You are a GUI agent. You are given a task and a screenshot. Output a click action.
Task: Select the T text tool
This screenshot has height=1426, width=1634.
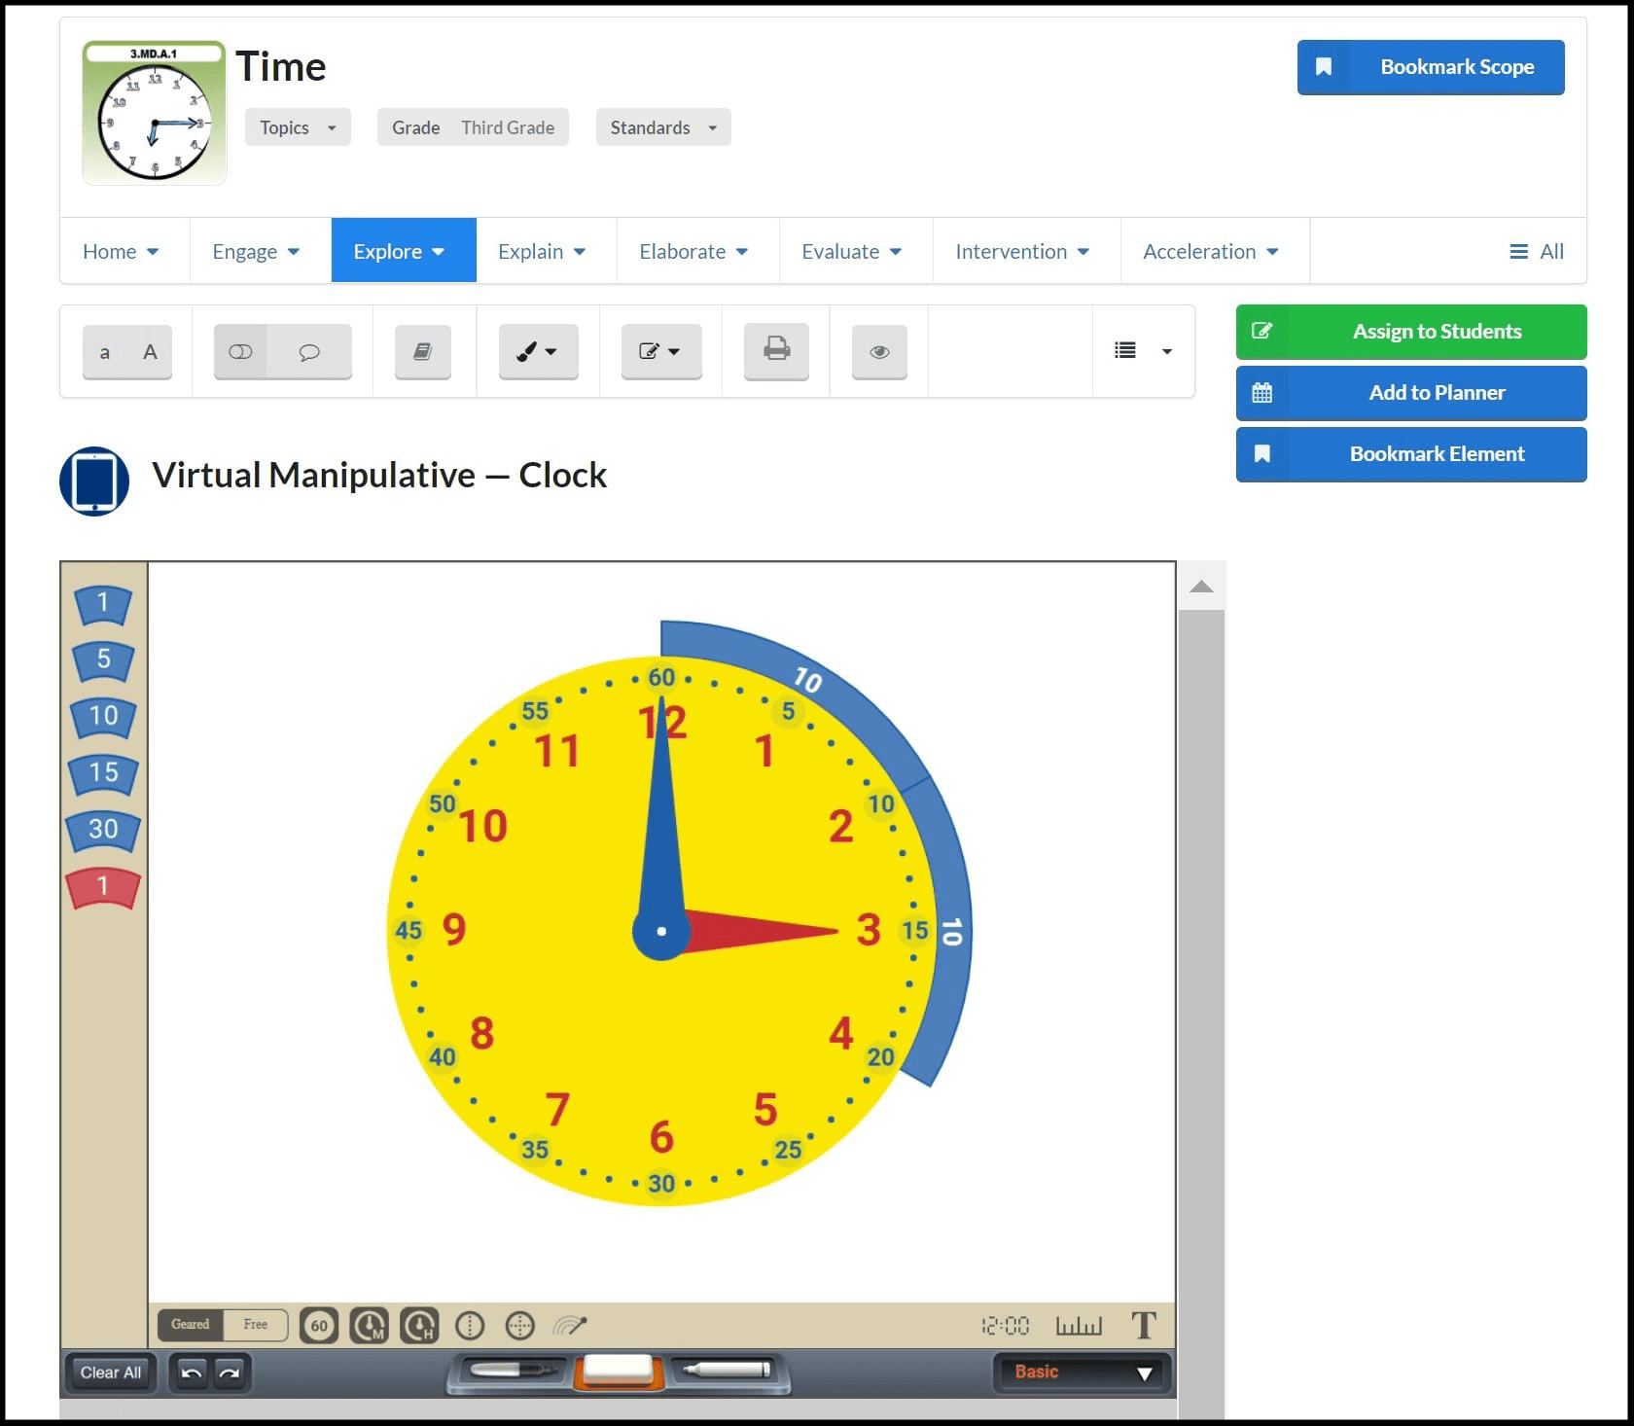(x=1144, y=1325)
